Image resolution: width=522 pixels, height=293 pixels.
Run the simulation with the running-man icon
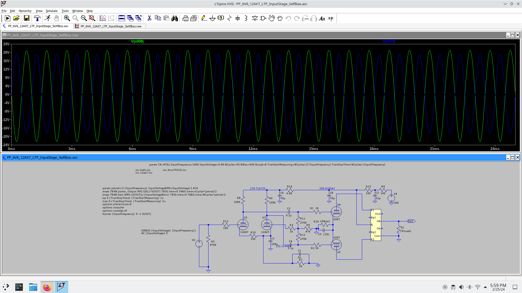point(48,18)
